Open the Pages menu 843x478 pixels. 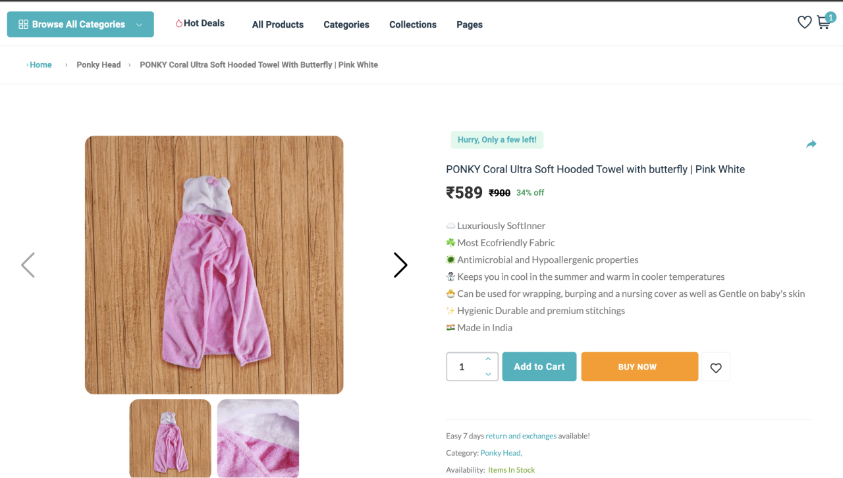pyautogui.click(x=470, y=24)
